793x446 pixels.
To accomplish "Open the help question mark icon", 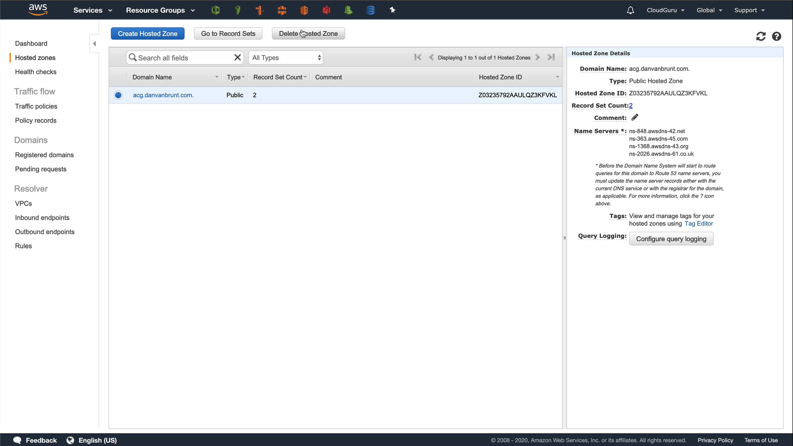I will [776, 36].
